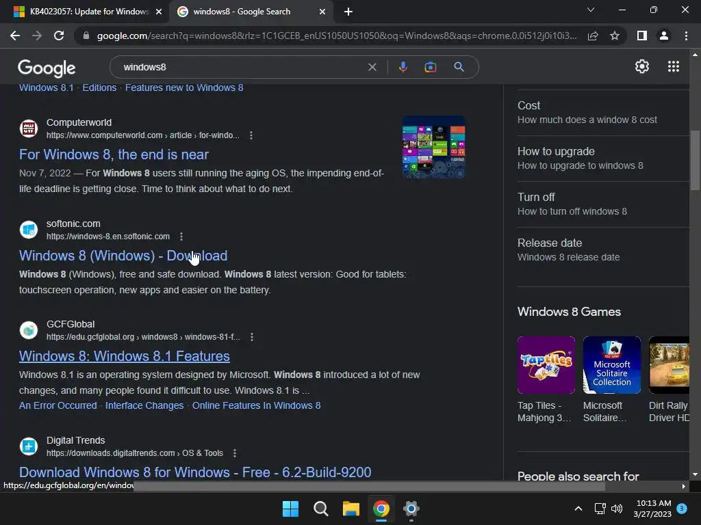Open 'Windows 8 (Windows) - Download' result
The image size is (701, 525).
(123, 256)
